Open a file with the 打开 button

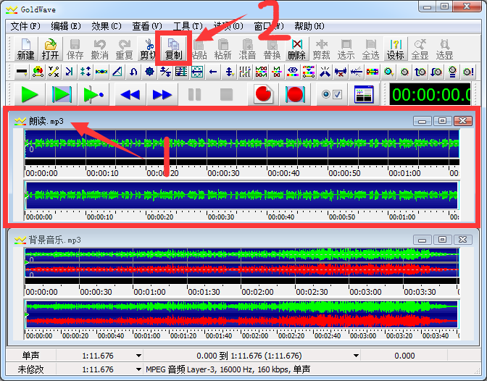[50, 49]
